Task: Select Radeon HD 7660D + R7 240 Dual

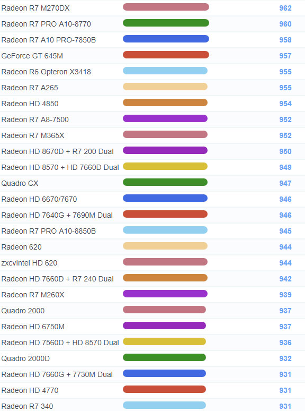Action: coord(58,279)
